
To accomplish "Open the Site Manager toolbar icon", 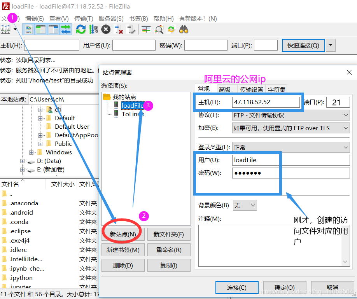I will 5,30.
